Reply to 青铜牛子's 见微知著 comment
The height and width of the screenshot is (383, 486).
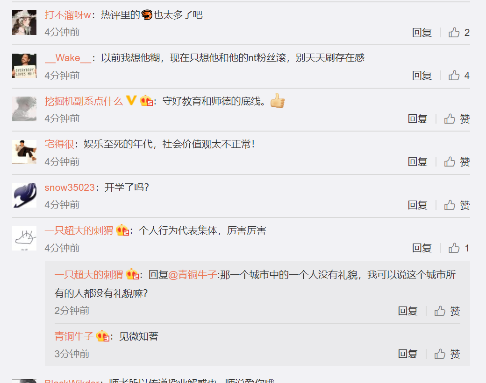point(407,354)
